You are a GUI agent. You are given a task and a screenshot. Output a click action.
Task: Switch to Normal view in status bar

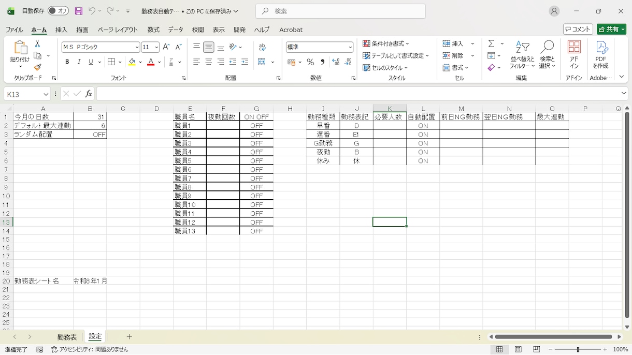pos(499,350)
